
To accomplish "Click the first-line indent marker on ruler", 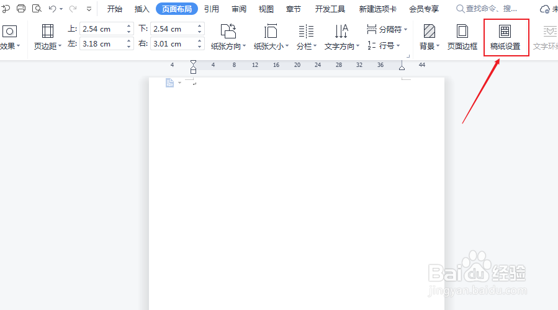I will pos(193,63).
